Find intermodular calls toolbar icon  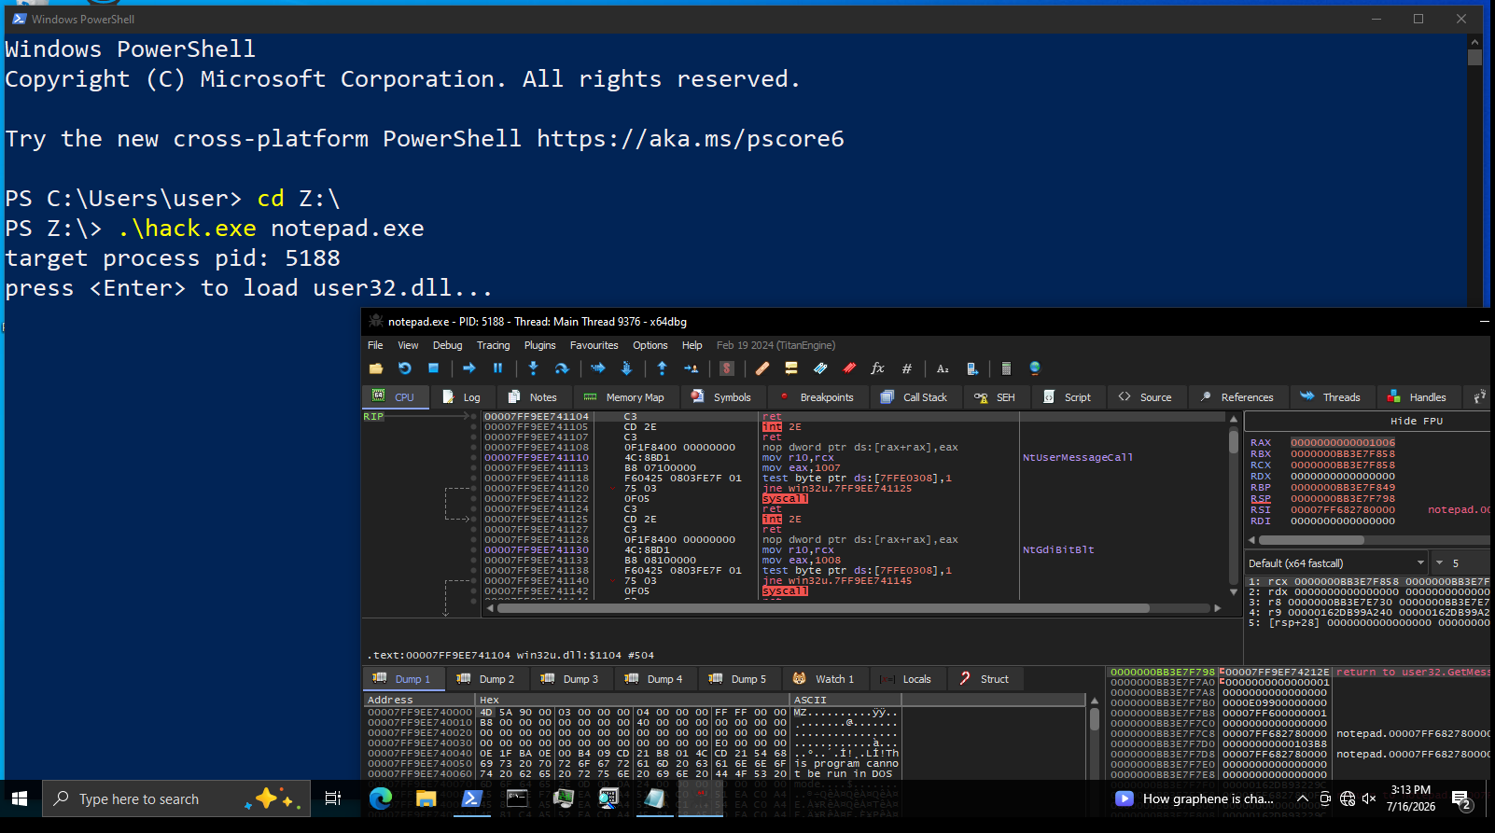coord(971,368)
